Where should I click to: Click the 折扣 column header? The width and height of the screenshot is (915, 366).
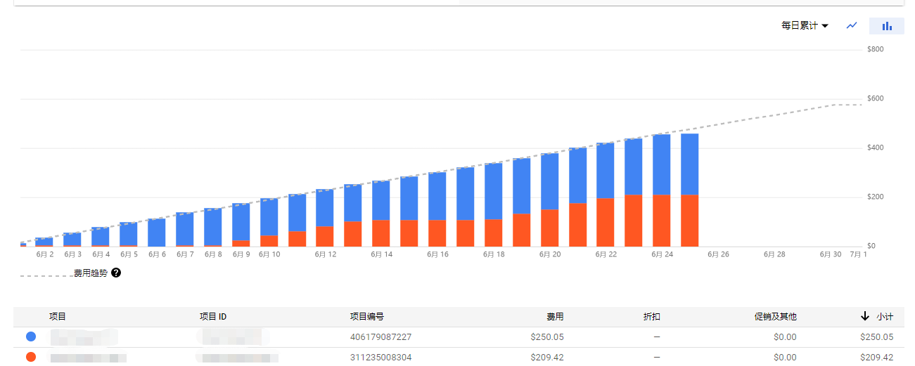(652, 317)
